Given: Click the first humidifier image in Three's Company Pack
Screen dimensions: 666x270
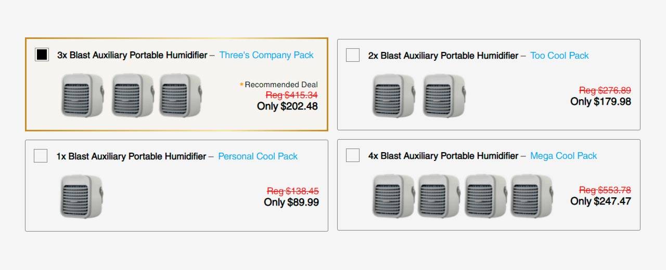Looking at the screenshot, I should pos(82,95).
